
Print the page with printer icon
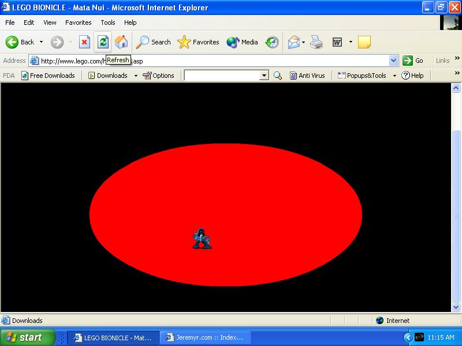[316, 42]
